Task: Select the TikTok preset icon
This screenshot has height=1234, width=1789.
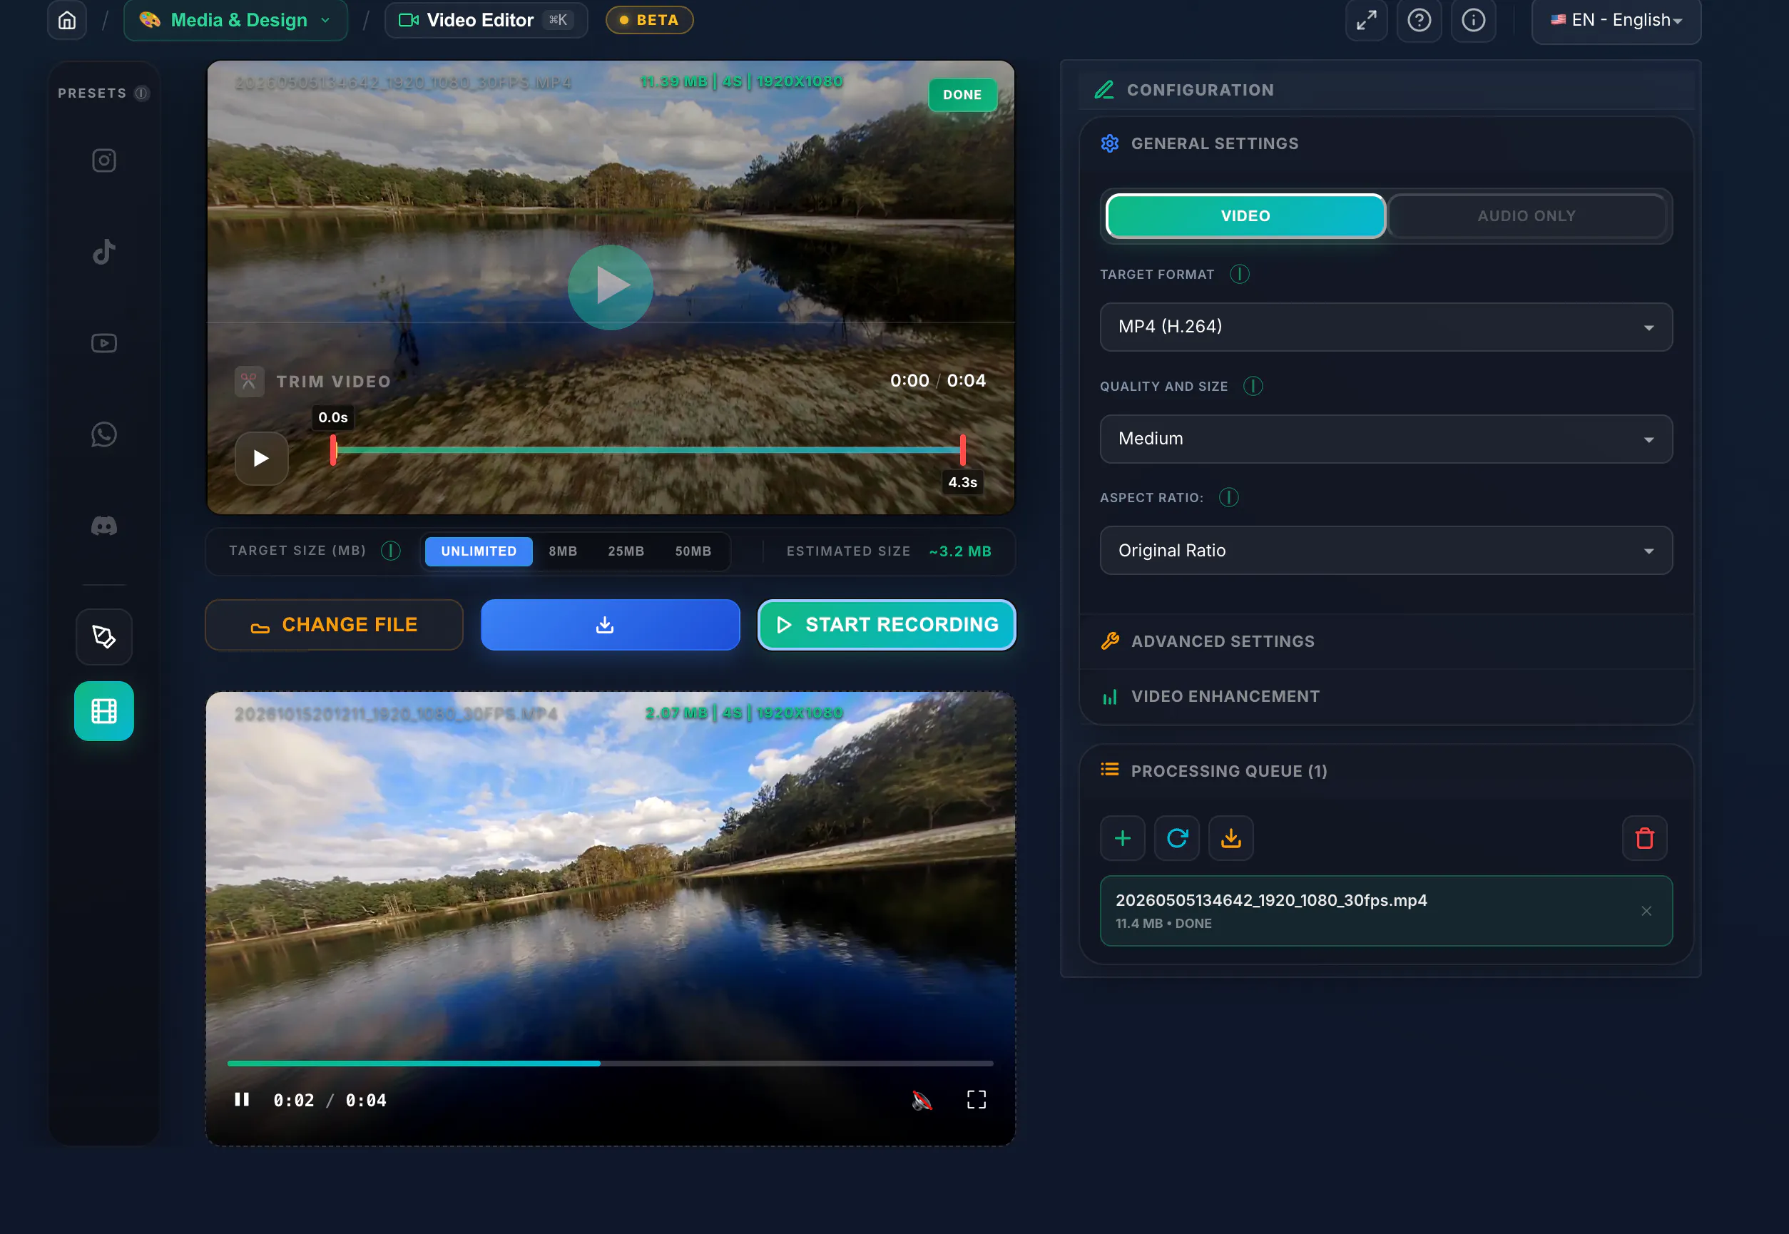Action: click(103, 251)
